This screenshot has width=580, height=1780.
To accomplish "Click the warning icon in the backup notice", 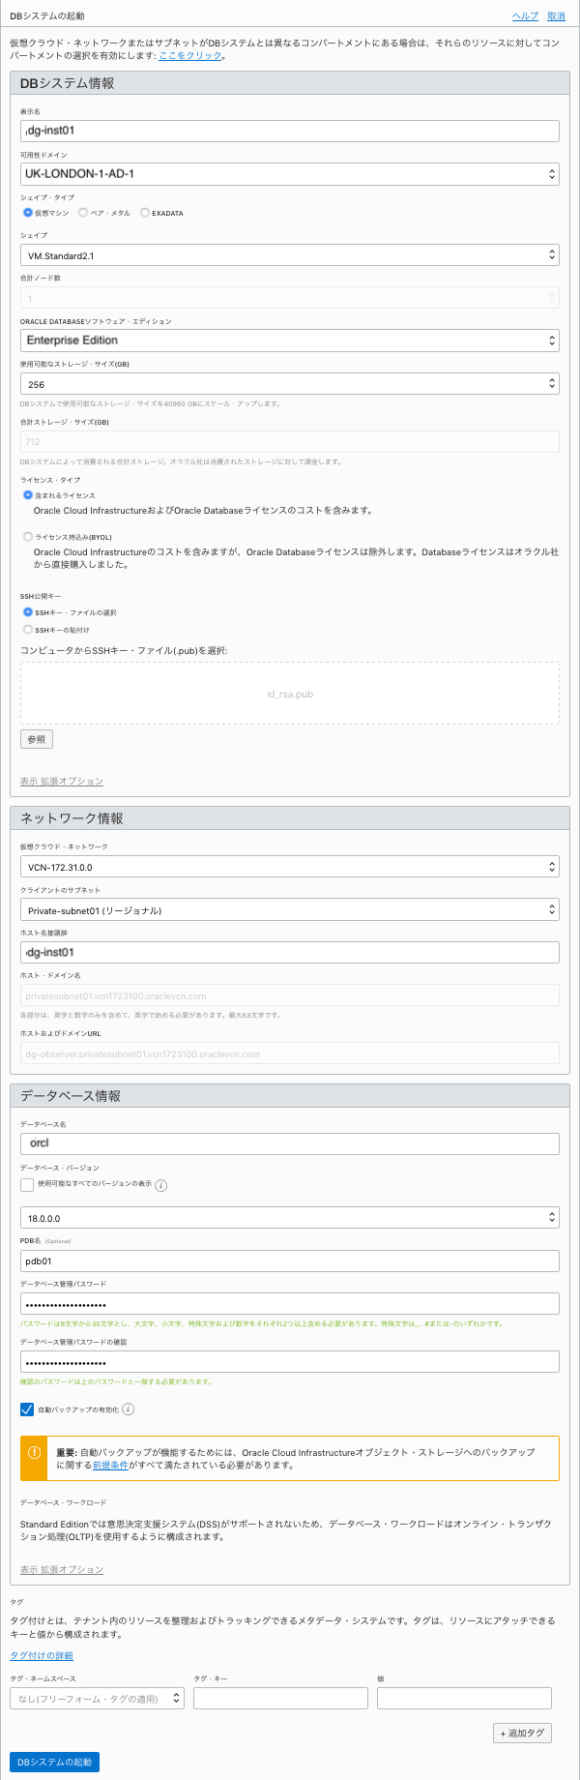I will pyautogui.click(x=37, y=1451).
